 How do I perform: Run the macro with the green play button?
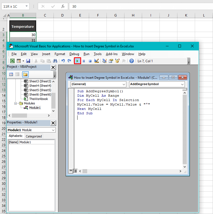pyautogui.click(x=78, y=61)
